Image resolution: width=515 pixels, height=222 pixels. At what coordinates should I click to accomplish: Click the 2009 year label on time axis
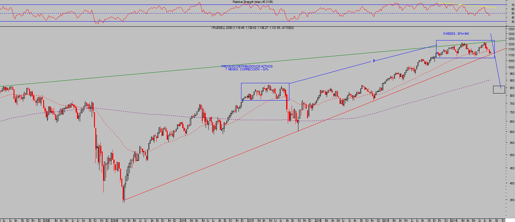click(115, 220)
